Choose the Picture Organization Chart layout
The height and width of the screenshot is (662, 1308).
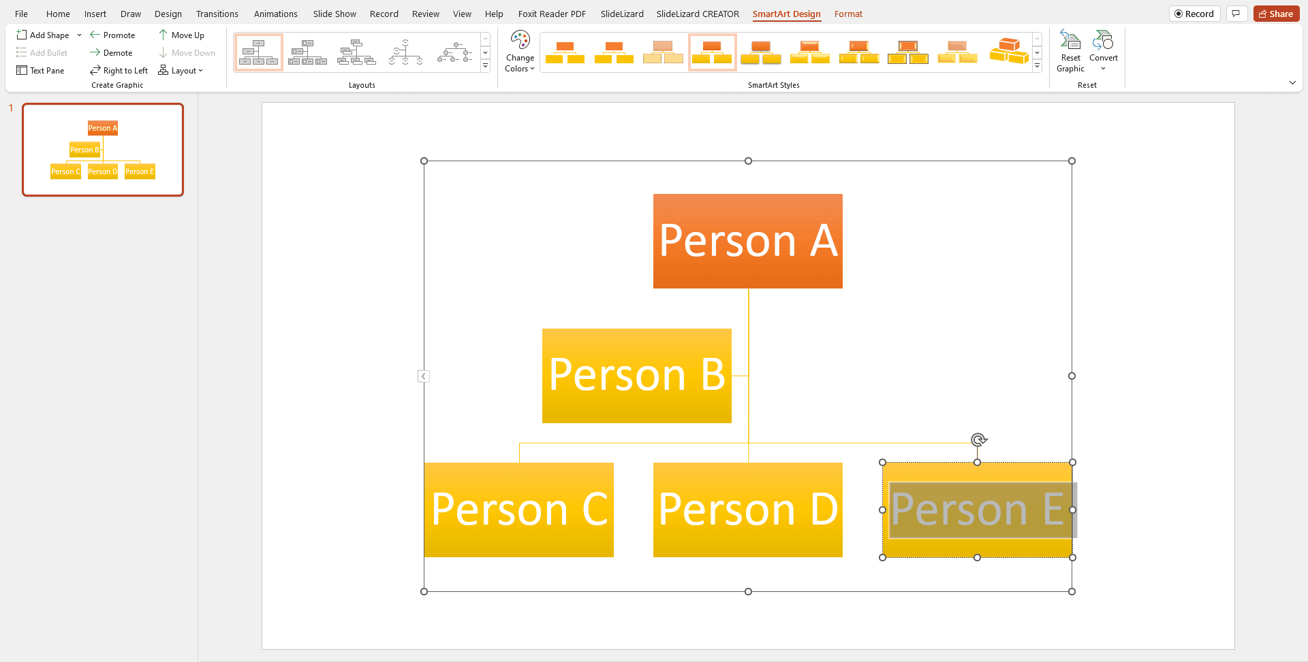tap(307, 51)
